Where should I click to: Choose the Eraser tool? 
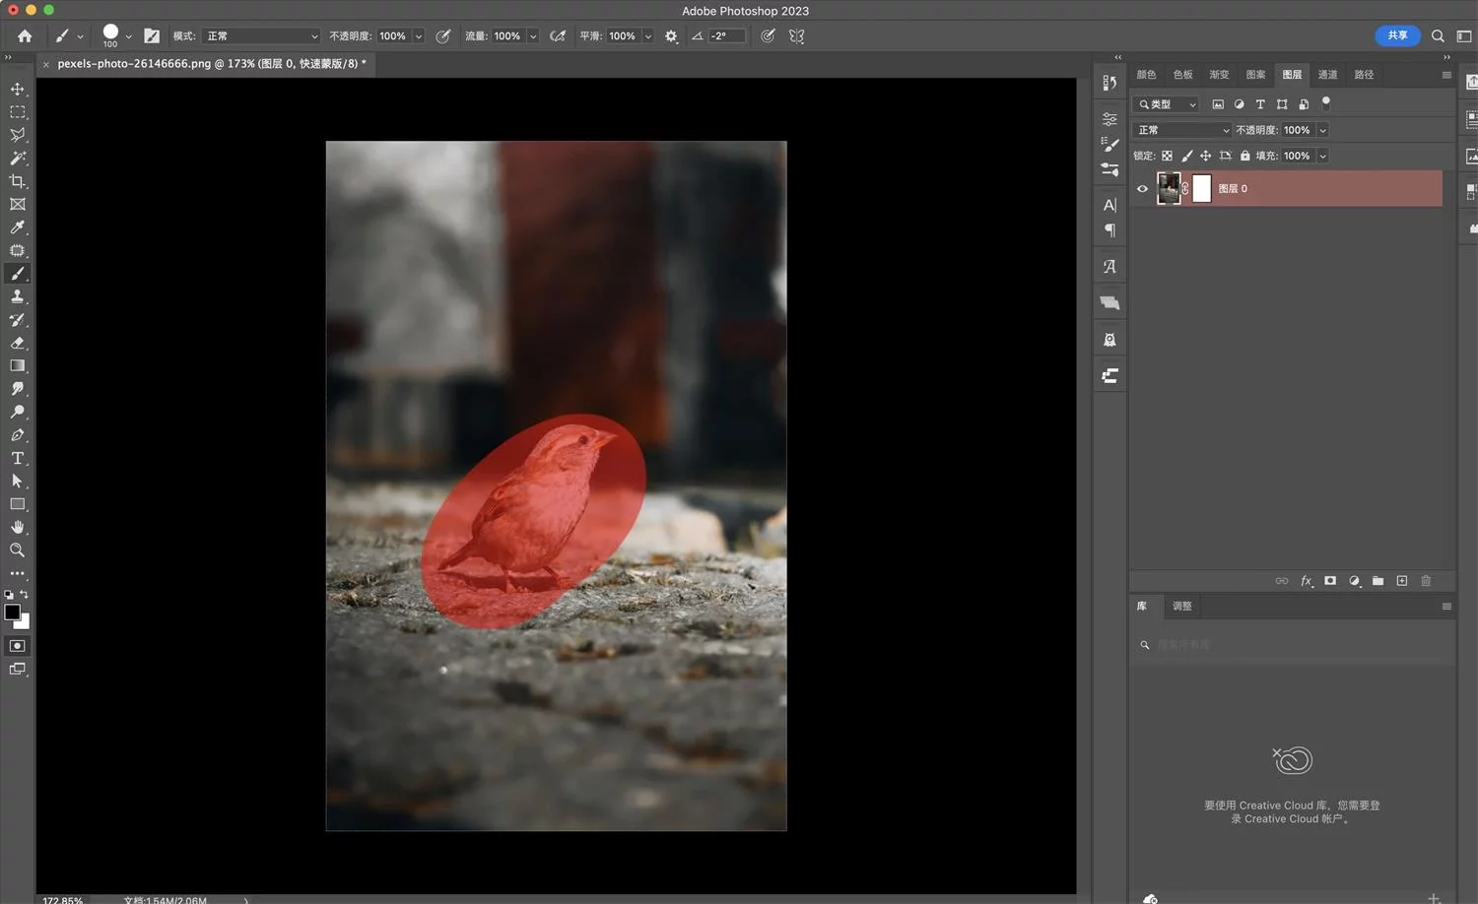click(x=18, y=343)
